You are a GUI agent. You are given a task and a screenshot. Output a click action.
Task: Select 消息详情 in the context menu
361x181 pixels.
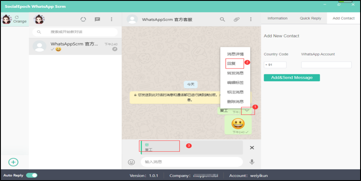[235, 54]
